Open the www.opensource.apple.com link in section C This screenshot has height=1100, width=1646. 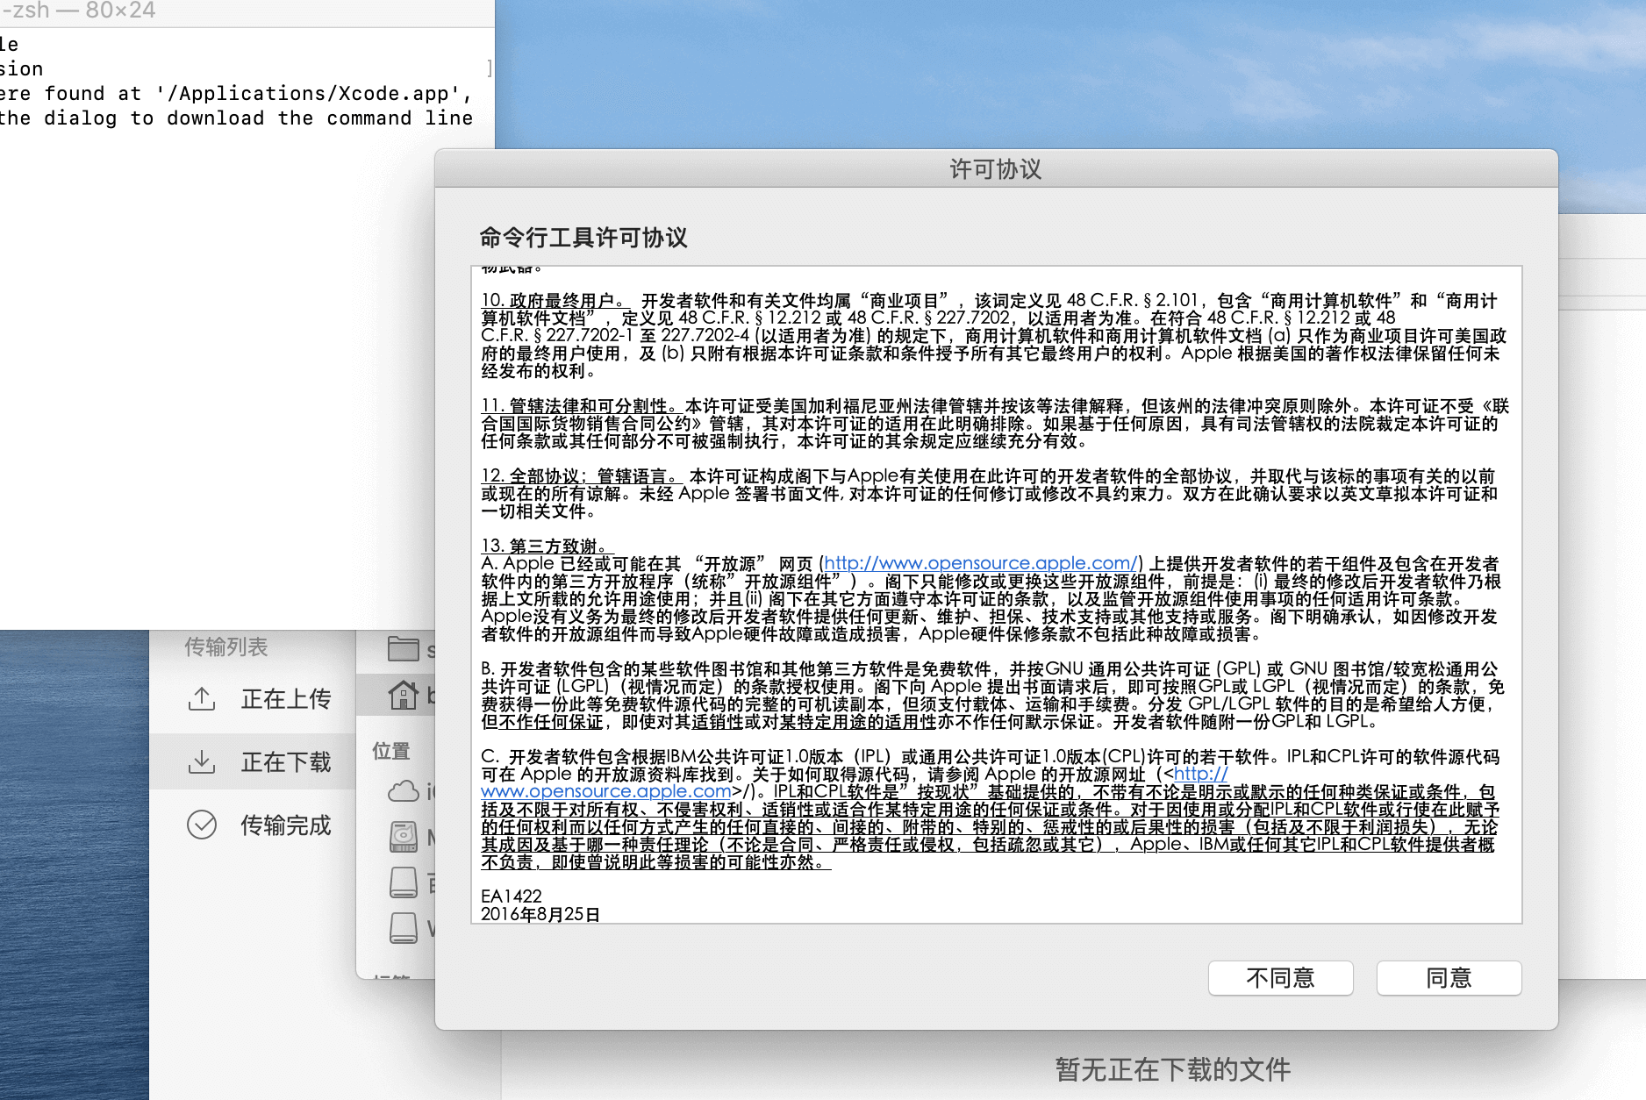pyautogui.click(x=605, y=791)
